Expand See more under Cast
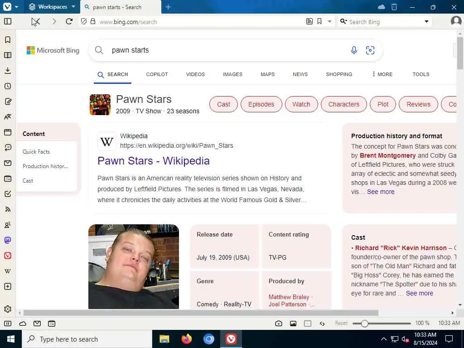The image size is (464, 348). point(419,293)
